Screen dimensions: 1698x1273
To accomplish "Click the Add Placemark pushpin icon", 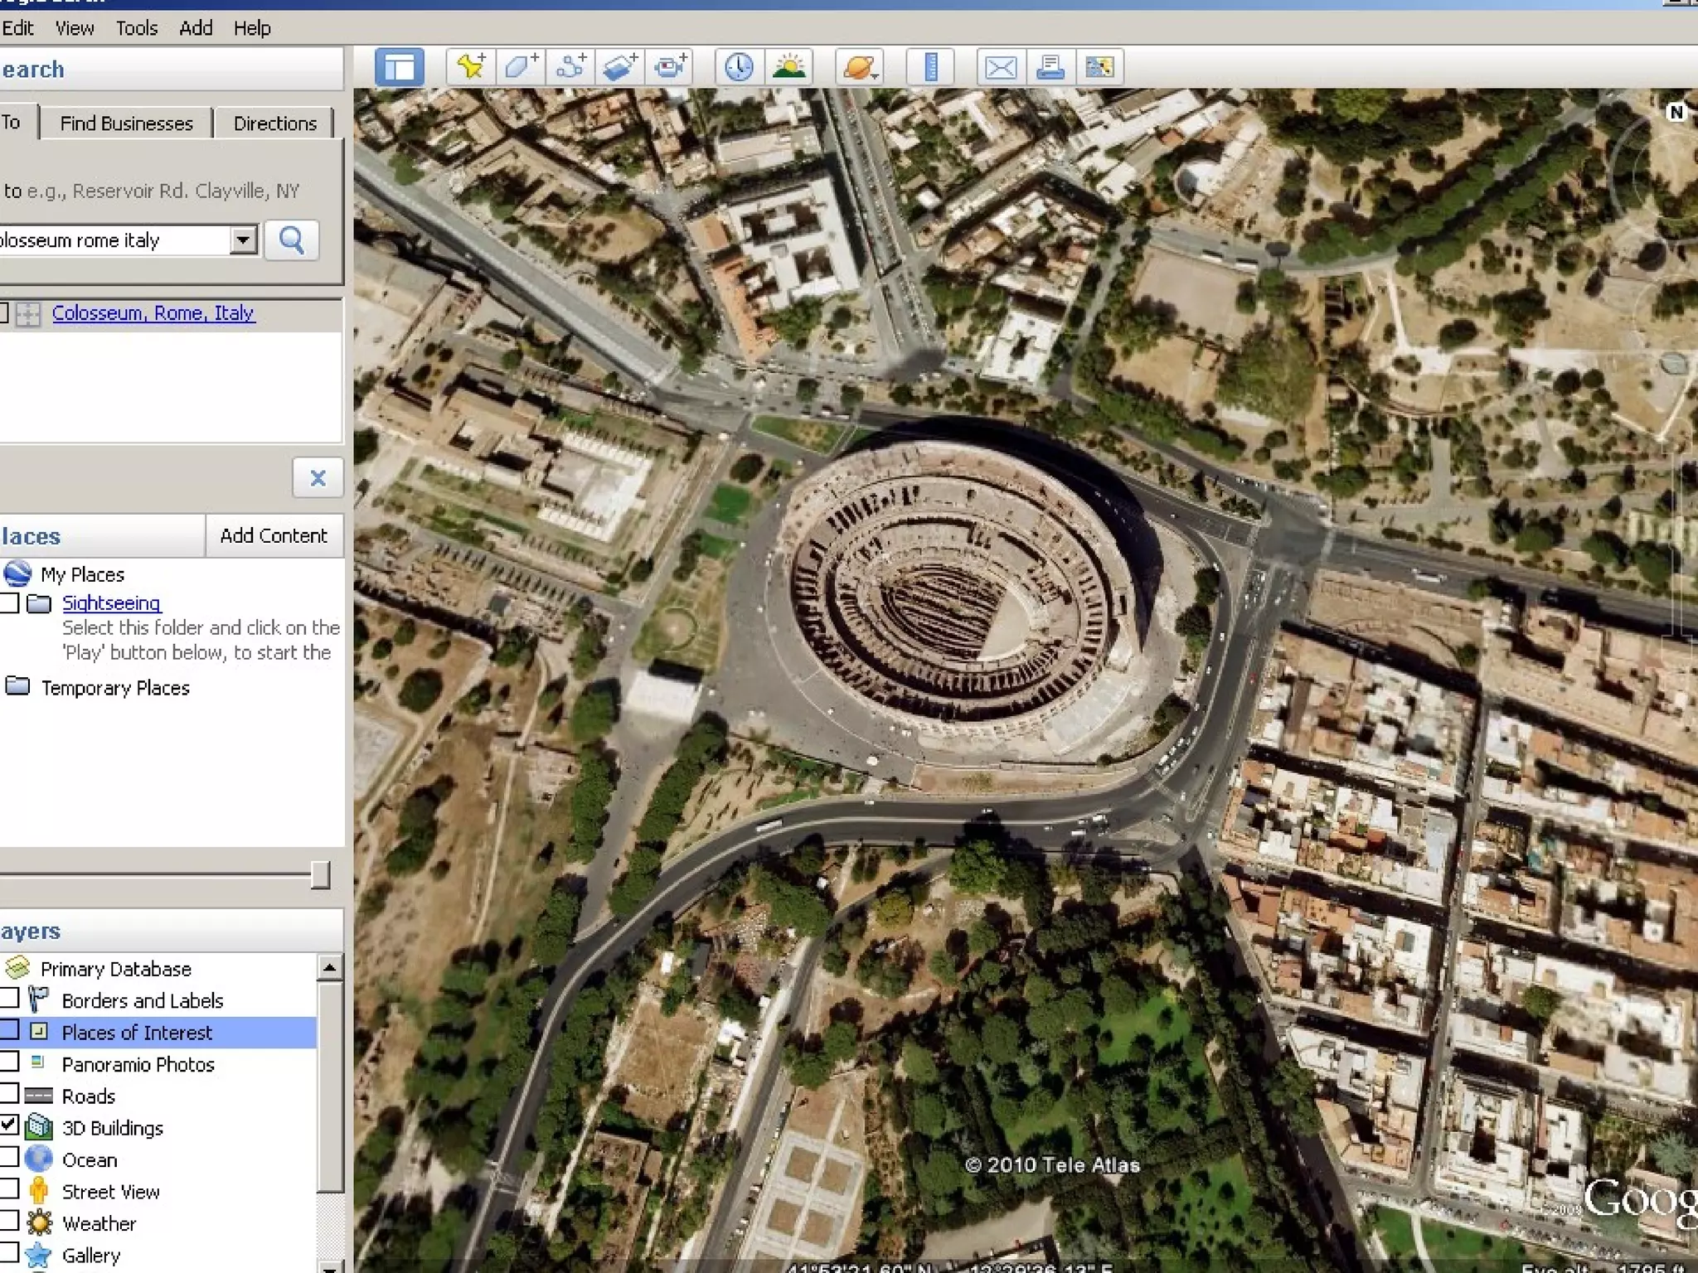I will [x=471, y=67].
